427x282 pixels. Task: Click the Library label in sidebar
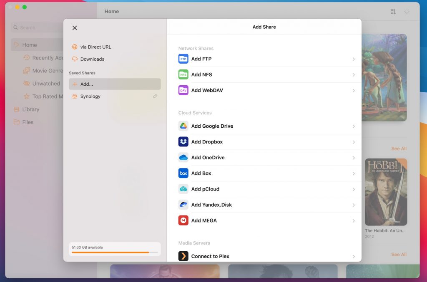click(31, 109)
